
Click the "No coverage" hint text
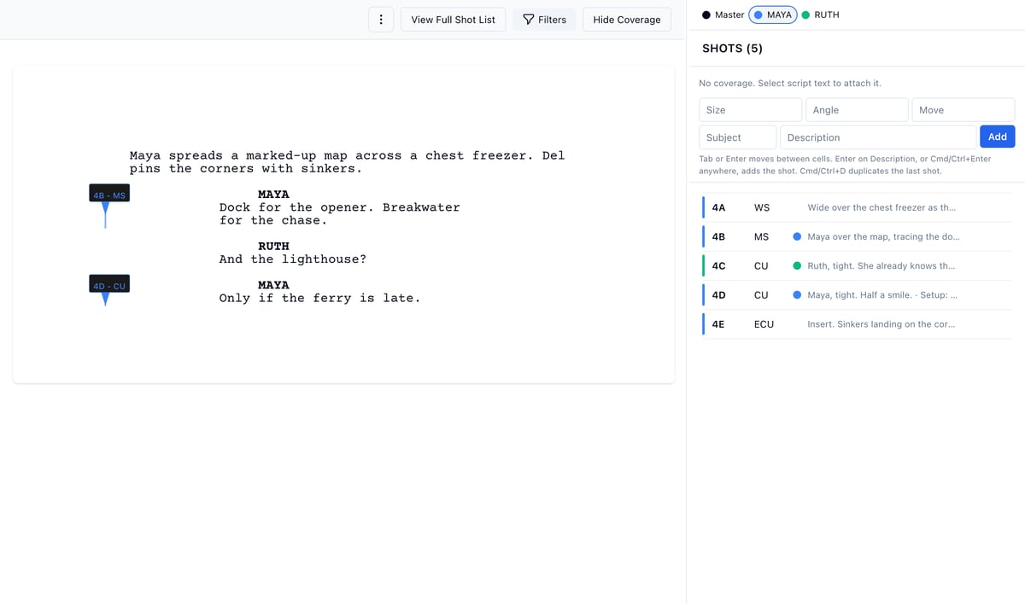click(790, 83)
